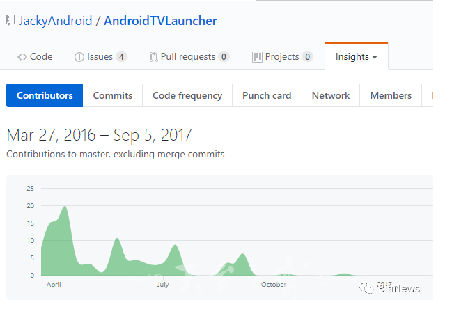This screenshot has height=316, width=452.
Task: Click the y-axis value 25
Action: pyautogui.click(x=30, y=189)
